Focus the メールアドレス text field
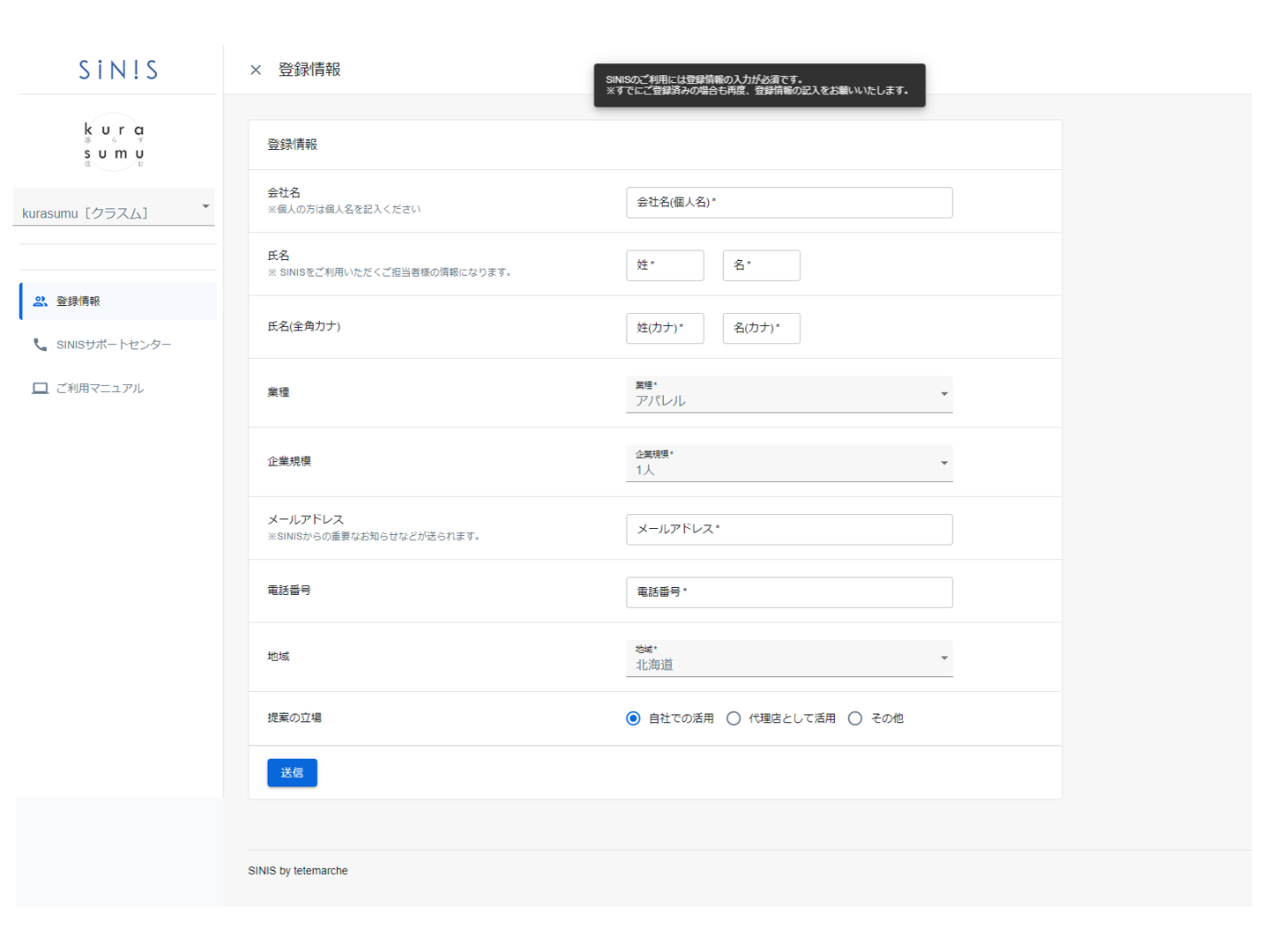Viewport: 1267px width, 952px height. (788, 530)
